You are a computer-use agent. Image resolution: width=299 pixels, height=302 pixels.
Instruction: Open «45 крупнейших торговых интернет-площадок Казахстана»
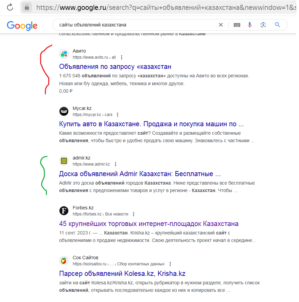coord(148,224)
